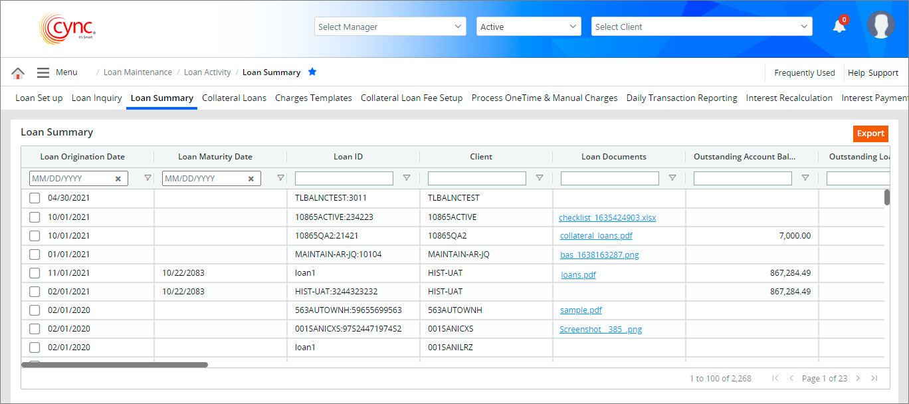The image size is (909, 404).
Task: Click the user profile avatar
Action: pos(880,25)
